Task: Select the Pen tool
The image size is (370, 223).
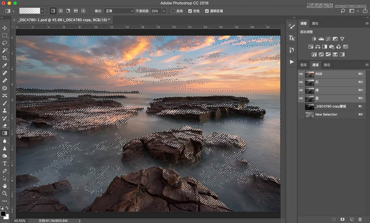Action: tap(5, 171)
